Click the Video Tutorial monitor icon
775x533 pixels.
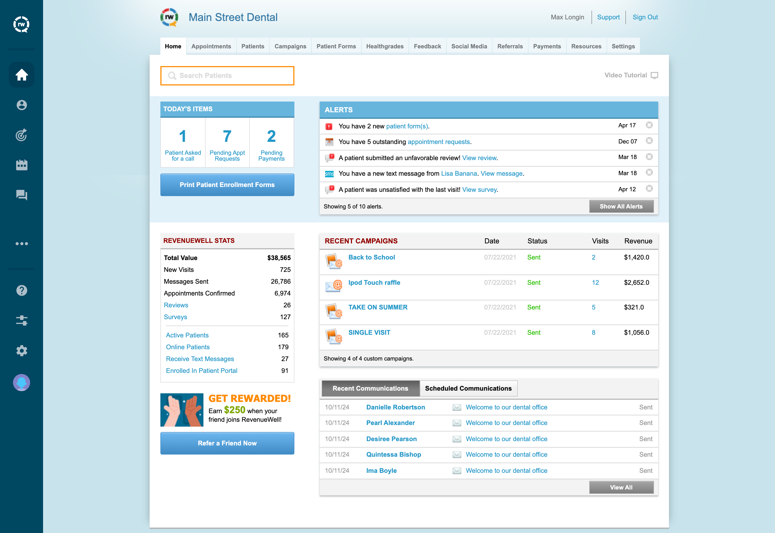[654, 75]
